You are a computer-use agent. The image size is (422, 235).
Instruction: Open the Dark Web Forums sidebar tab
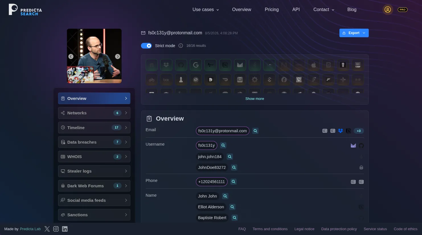[94, 186]
